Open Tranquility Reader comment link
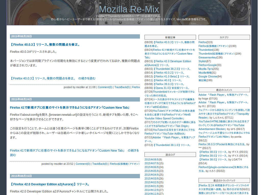 [x=224, y=114]
